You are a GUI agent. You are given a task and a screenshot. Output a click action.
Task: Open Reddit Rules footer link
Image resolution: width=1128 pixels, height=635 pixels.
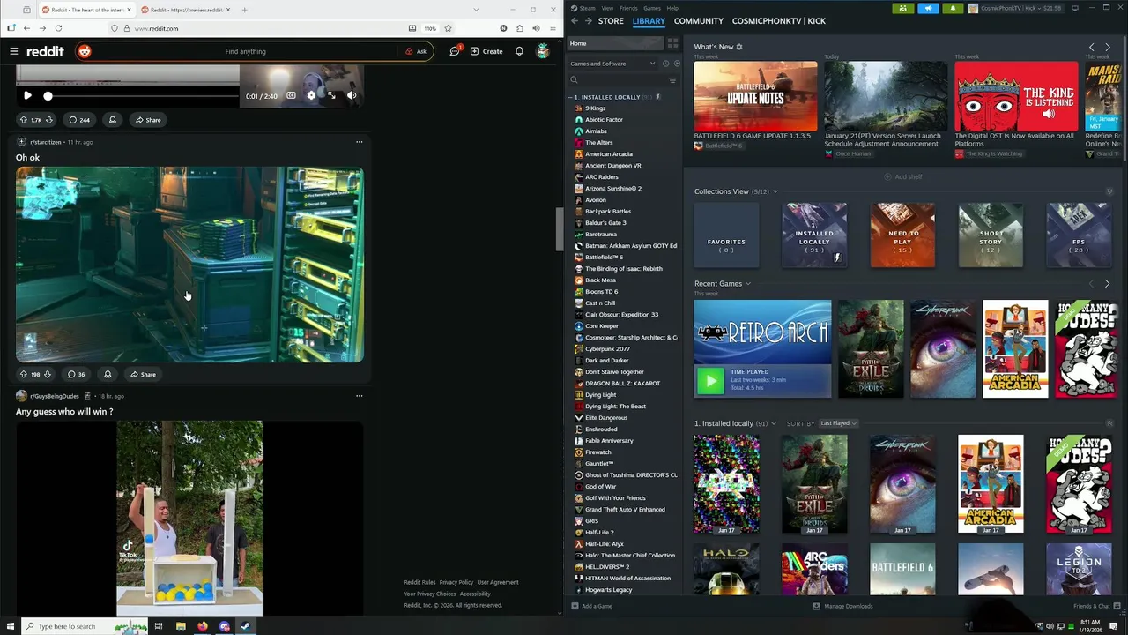point(419,582)
